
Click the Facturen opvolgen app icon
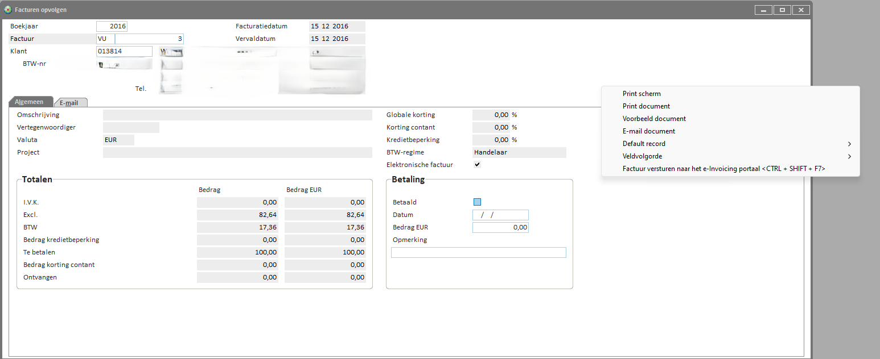tap(8, 10)
